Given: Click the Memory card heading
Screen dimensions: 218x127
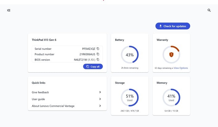Looking at the screenshot, I should tap(162, 83).
